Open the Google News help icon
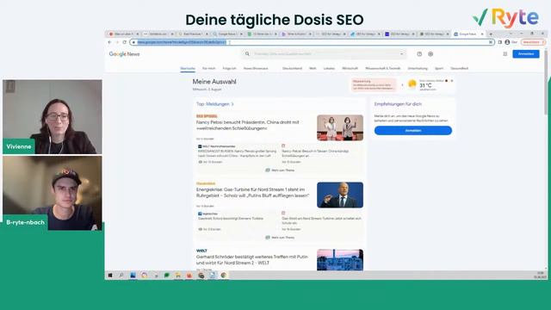 [x=419, y=54]
